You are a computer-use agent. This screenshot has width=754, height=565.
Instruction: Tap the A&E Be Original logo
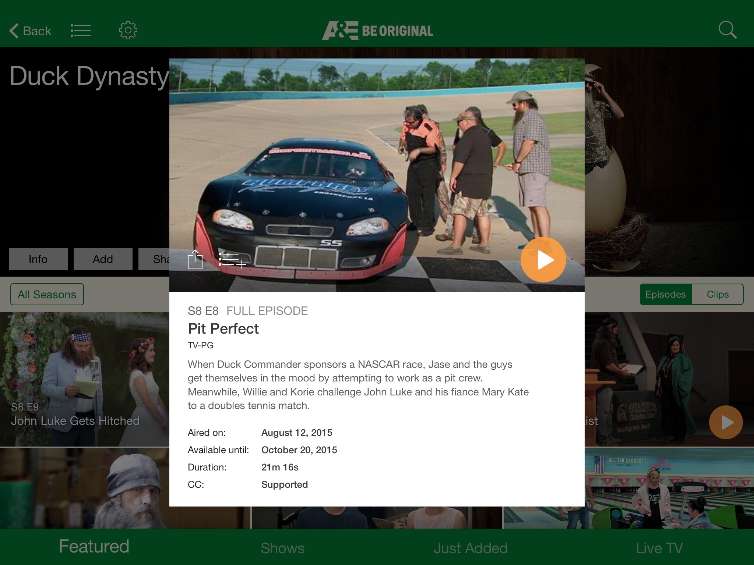377,31
